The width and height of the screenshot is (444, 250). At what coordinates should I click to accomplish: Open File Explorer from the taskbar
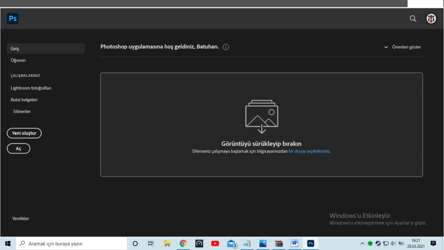167,244
